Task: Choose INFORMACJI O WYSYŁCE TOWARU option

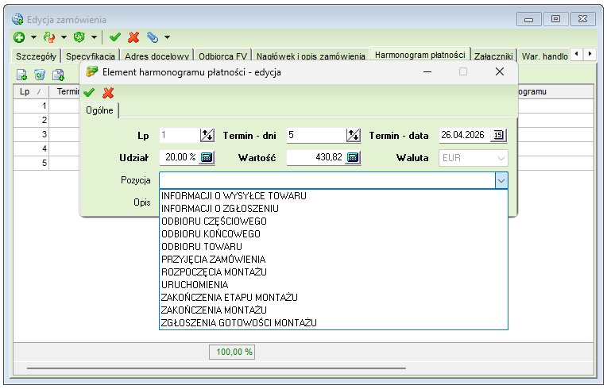Action: [334, 196]
